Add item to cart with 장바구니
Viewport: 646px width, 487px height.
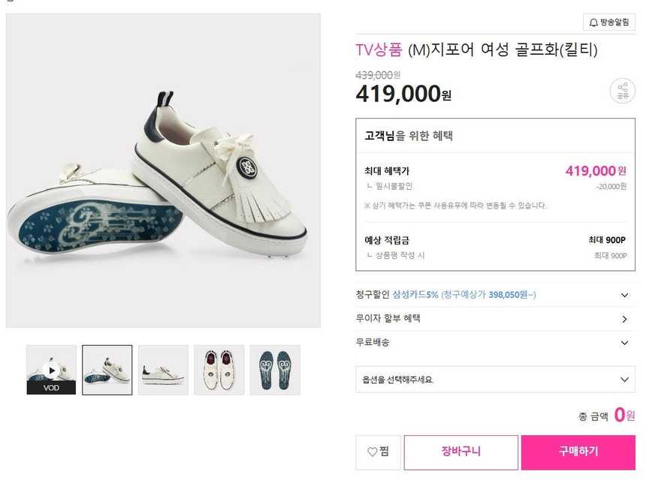[460, 452]
